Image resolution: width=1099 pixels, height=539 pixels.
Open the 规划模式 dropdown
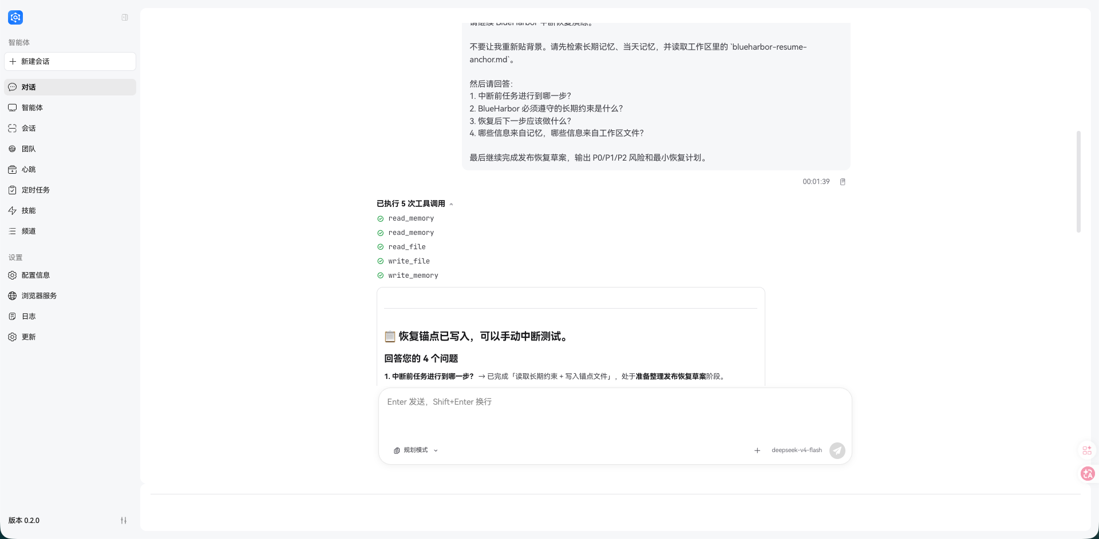[x=416, y=450]
